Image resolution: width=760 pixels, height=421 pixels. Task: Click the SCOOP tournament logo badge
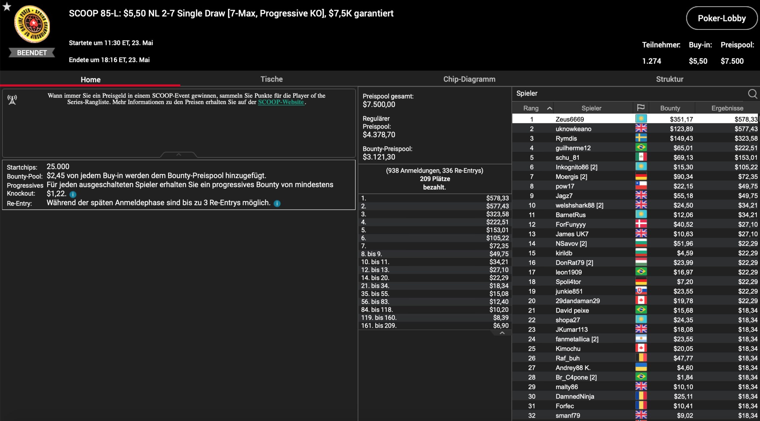pos(32,24)
